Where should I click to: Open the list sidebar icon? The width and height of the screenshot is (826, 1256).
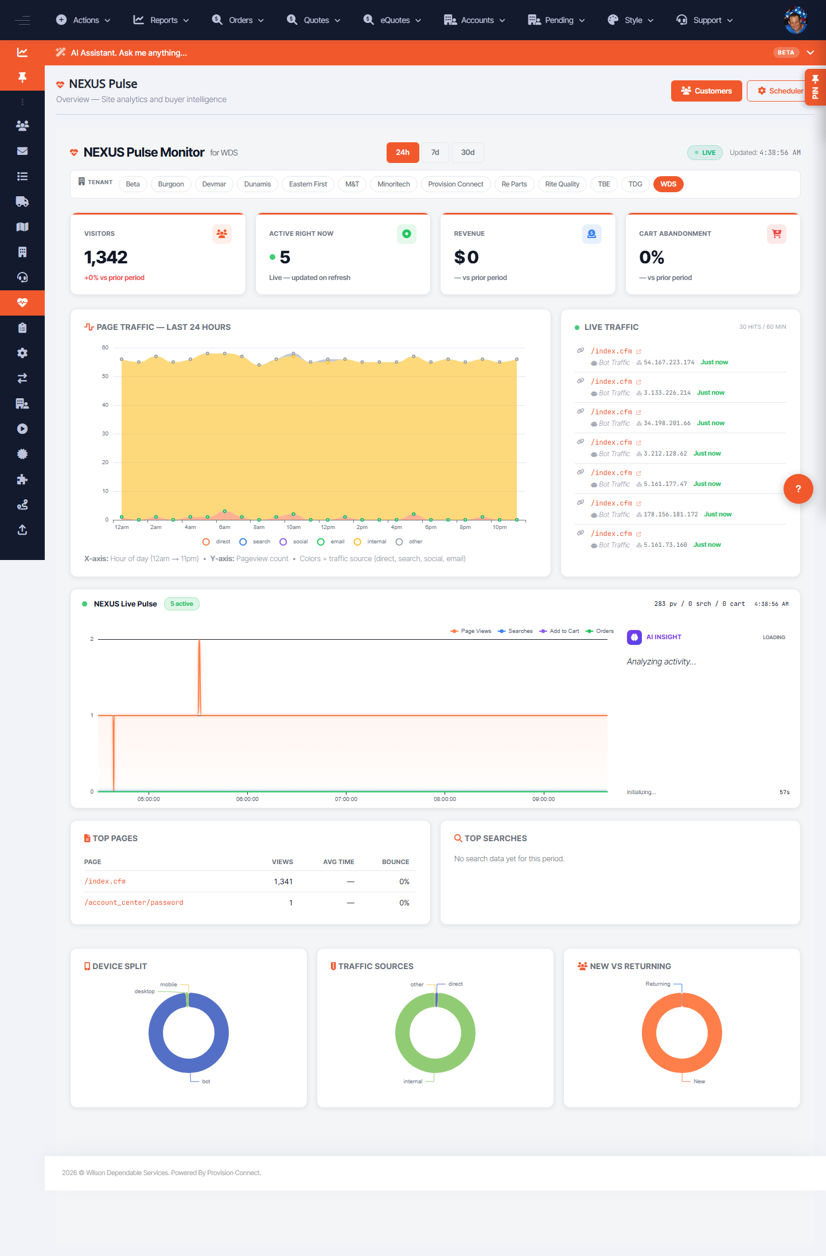(22, 176)
